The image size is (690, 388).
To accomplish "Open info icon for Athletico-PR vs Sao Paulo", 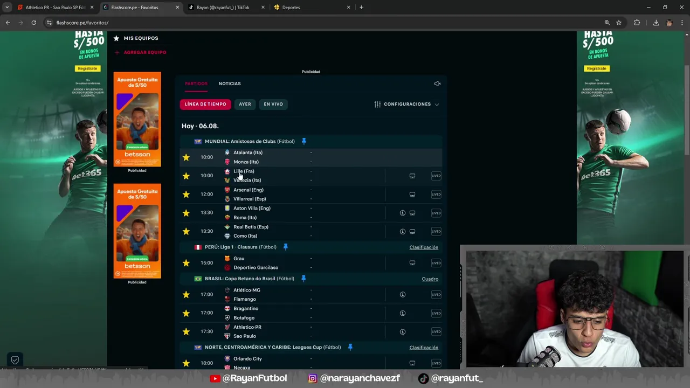I will pos(403,331).
